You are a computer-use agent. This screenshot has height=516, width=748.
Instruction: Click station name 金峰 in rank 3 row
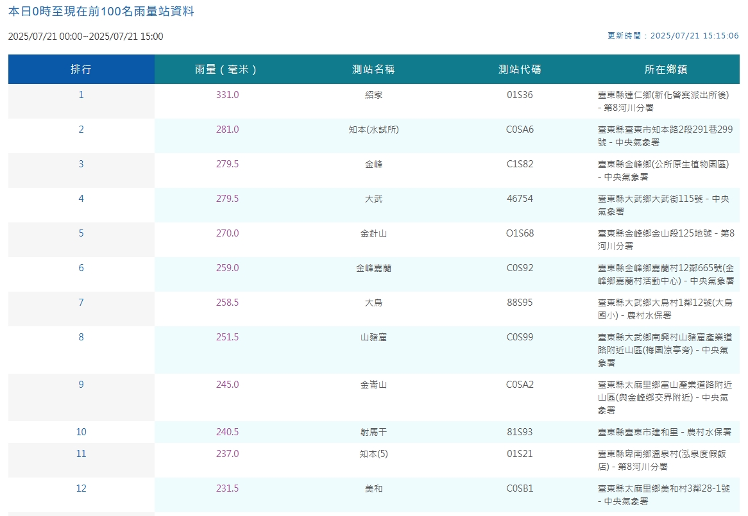373,164
